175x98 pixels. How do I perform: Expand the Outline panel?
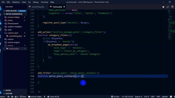point(15,93)
